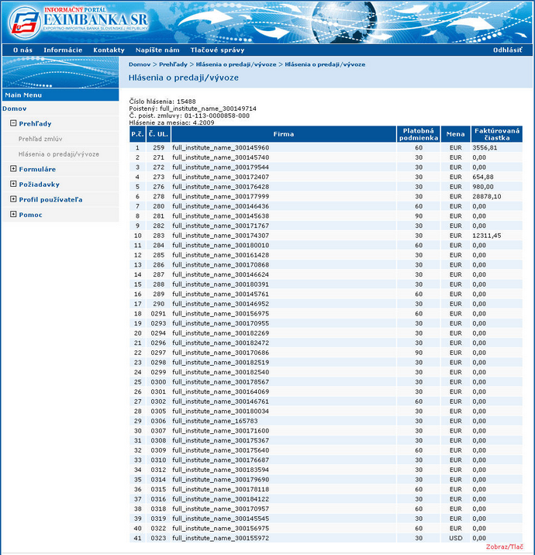Viewport: 535px width, 555px height.
Task: Go to Domov in the breadcrumb
Action: coord(140,64)
